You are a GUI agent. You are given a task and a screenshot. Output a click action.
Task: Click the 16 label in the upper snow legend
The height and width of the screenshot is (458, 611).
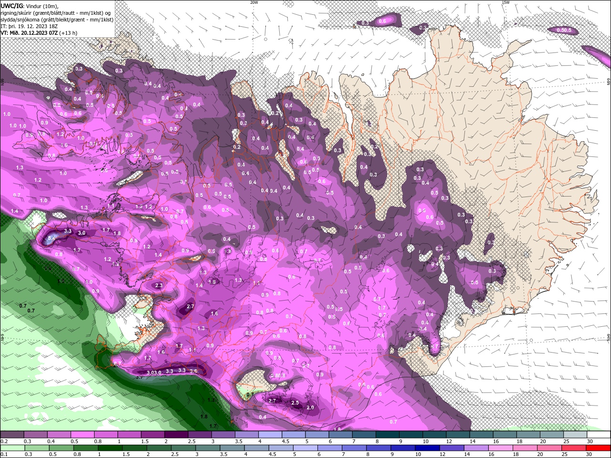[496, 441]
